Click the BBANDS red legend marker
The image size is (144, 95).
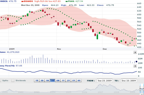coord(23,2)
